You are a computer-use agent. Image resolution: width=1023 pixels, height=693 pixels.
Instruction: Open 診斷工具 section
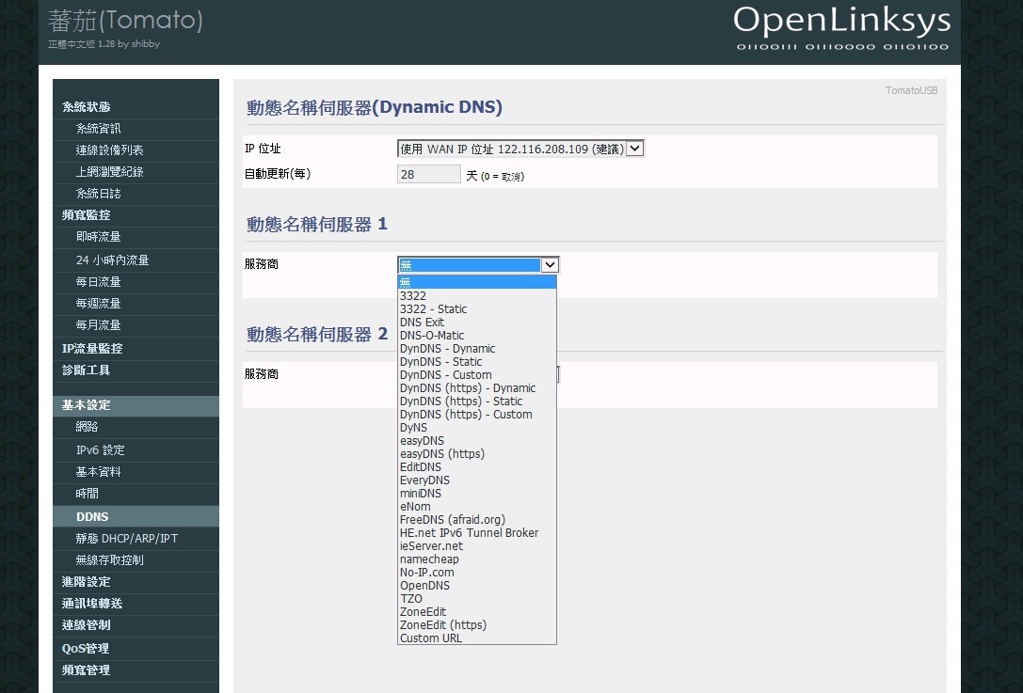click(136, 370)
